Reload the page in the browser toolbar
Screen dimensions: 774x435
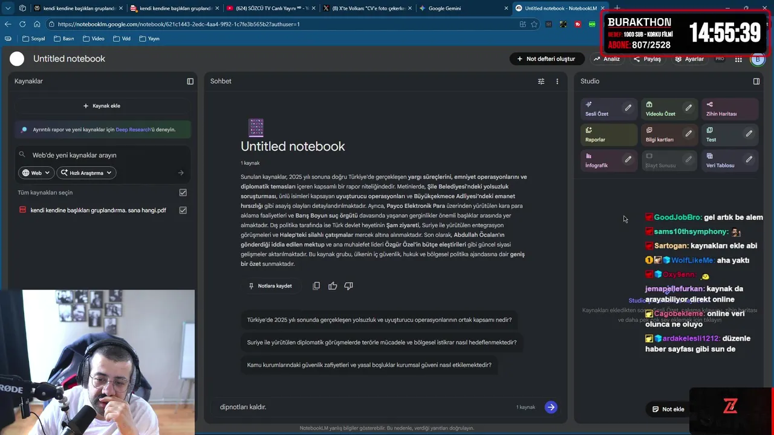pyautogui.click(x=22, y=24)
